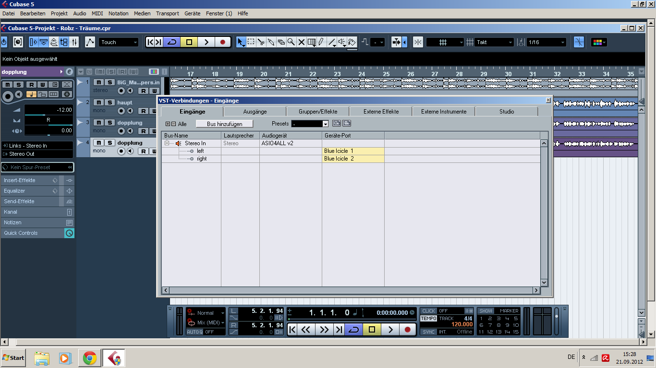Click the toolbar Stop button

[x=189, y=42]
